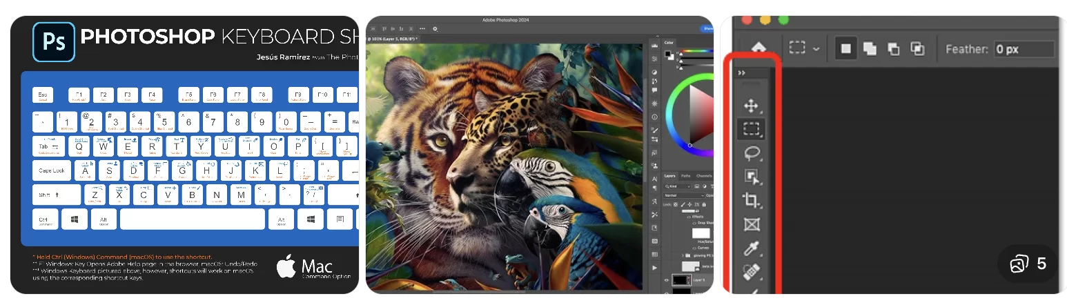Select the Eyedropper tool
This screenshot has width=1067, height=305.
pos(751,249)
